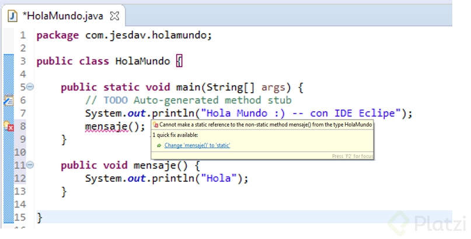Viewport: 471px width, 239px height.
Task: Click the Java file icon on tab
Action: [12, 16]
